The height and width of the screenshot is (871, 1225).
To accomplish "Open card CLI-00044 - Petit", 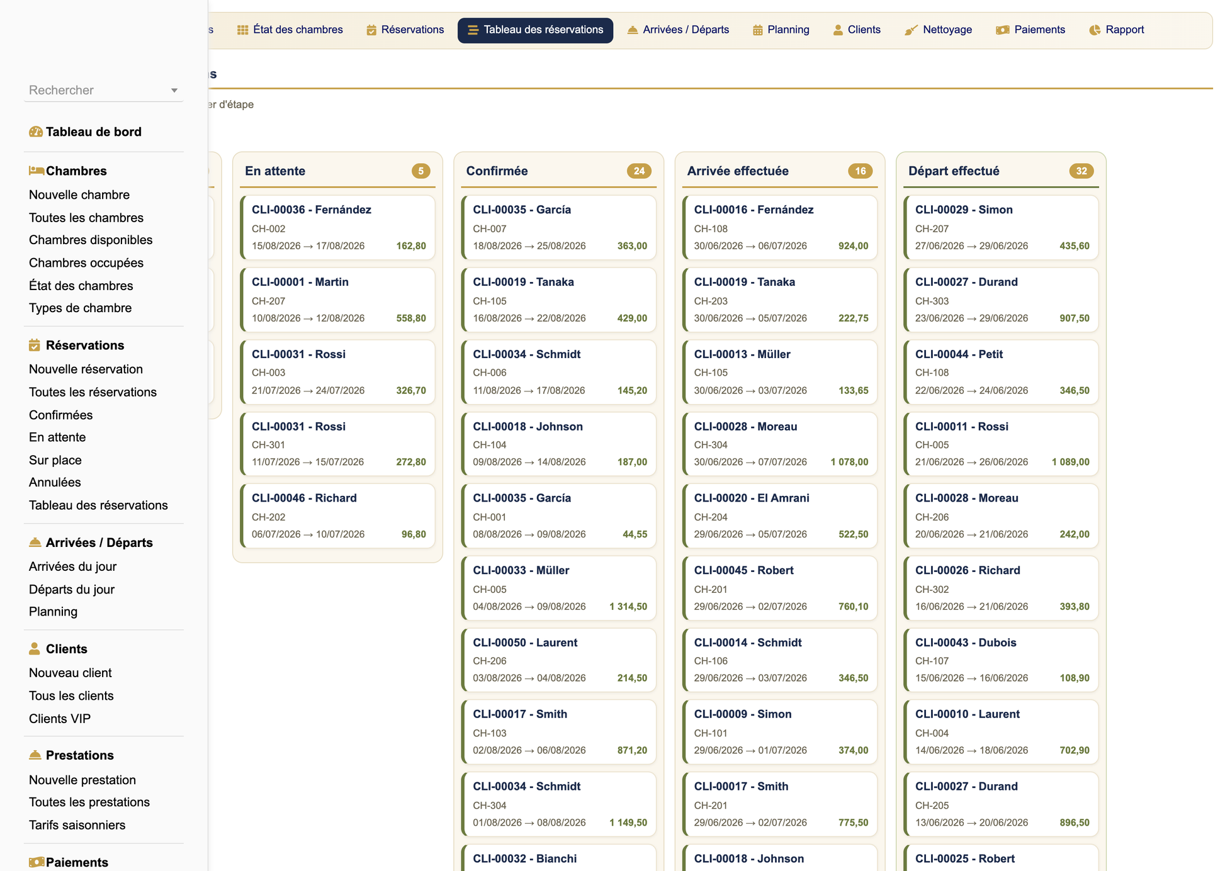I will tap(1000, 371).
